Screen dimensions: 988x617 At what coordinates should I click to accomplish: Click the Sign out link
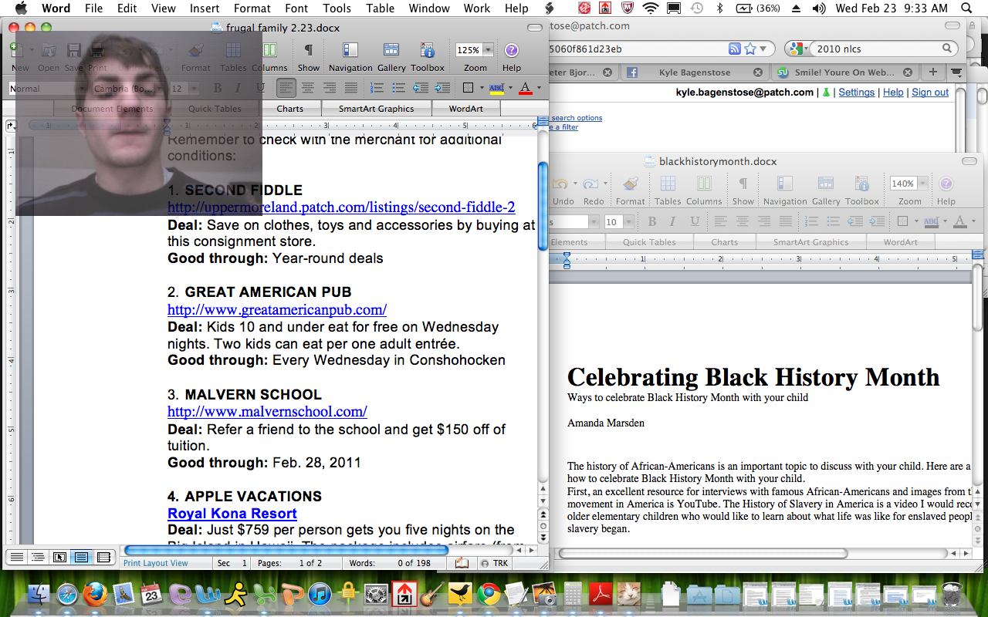pos(929,92)
